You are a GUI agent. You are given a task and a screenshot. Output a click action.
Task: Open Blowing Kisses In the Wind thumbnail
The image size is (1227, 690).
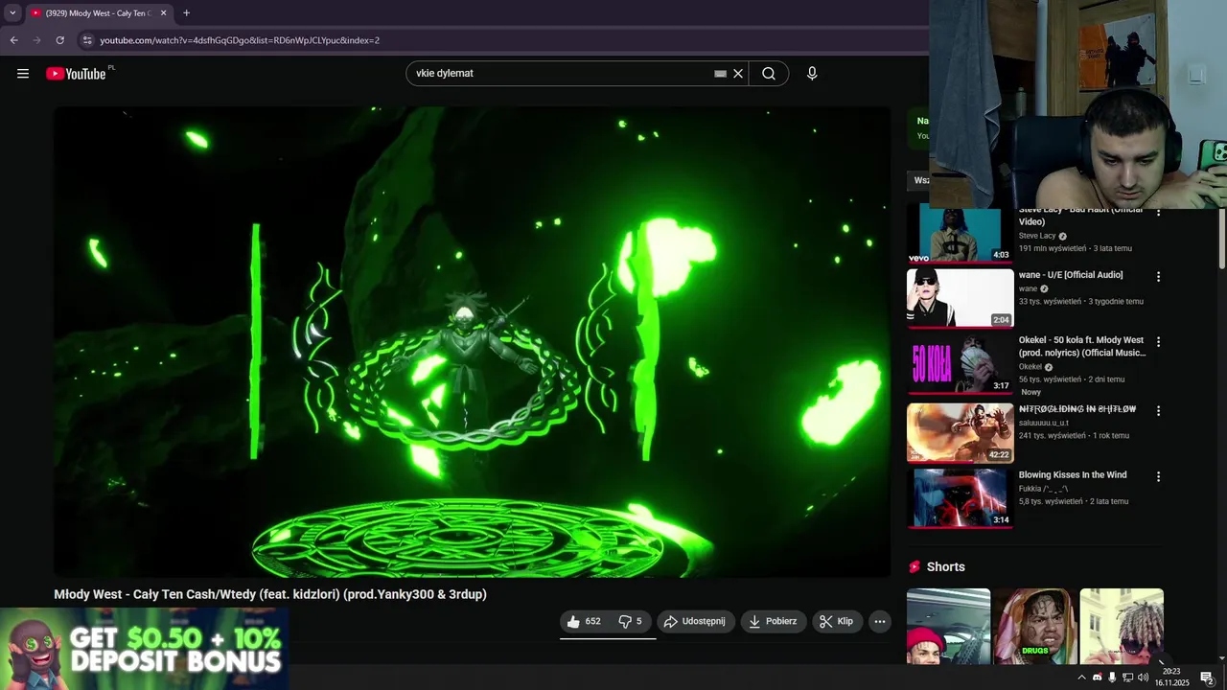960,497
